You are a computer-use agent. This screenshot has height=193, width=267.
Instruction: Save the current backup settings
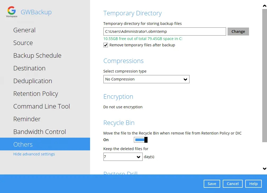[212, 183]
